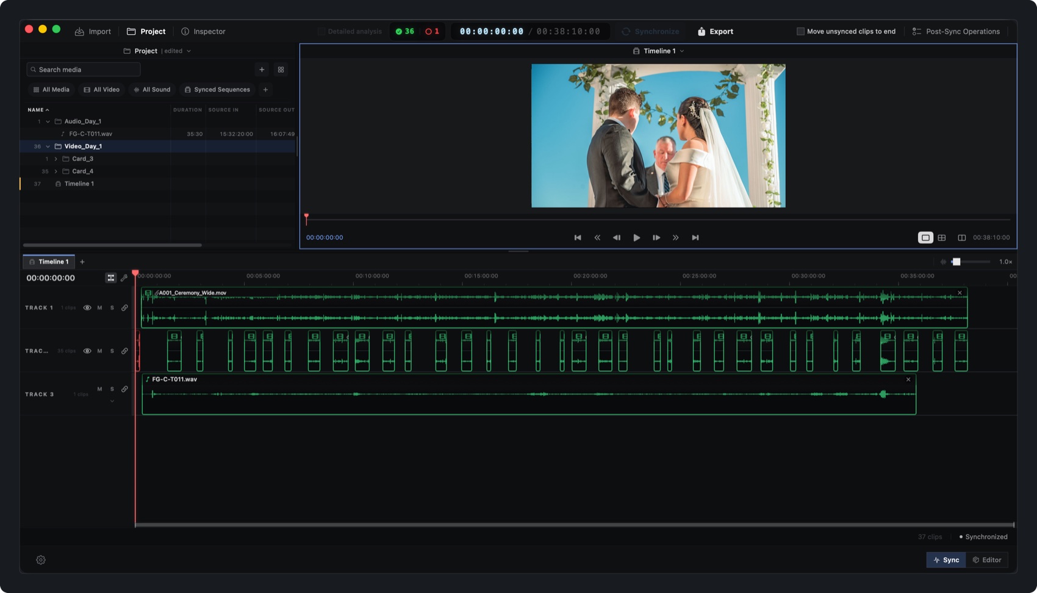The width and height of the screenshot is (1037, 593).
Task: Add a new media filter tab
Action: (265, 90)
